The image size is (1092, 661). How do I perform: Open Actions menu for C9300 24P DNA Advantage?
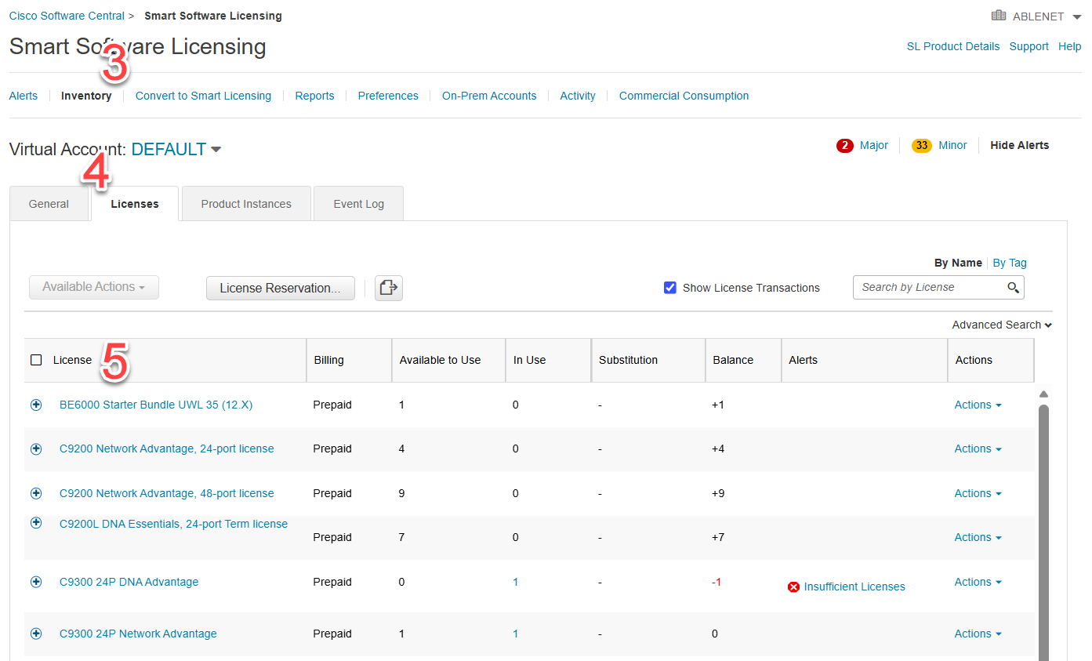click(x=978, y=582)
